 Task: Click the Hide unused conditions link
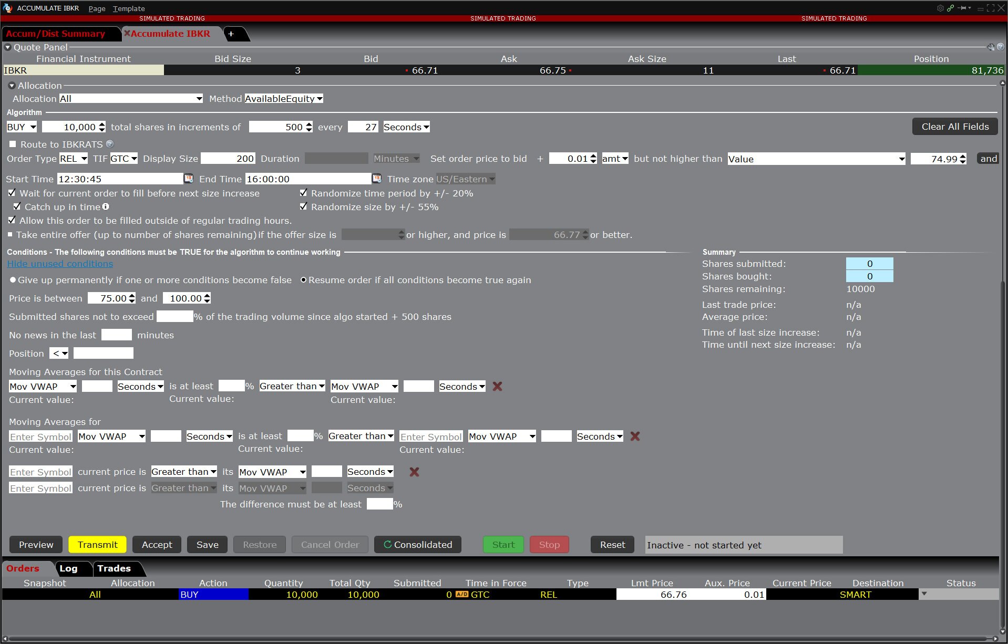point(60,264)
